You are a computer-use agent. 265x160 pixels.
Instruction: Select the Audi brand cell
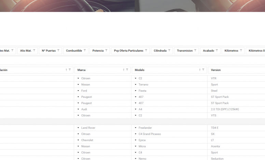pos(84,109)
